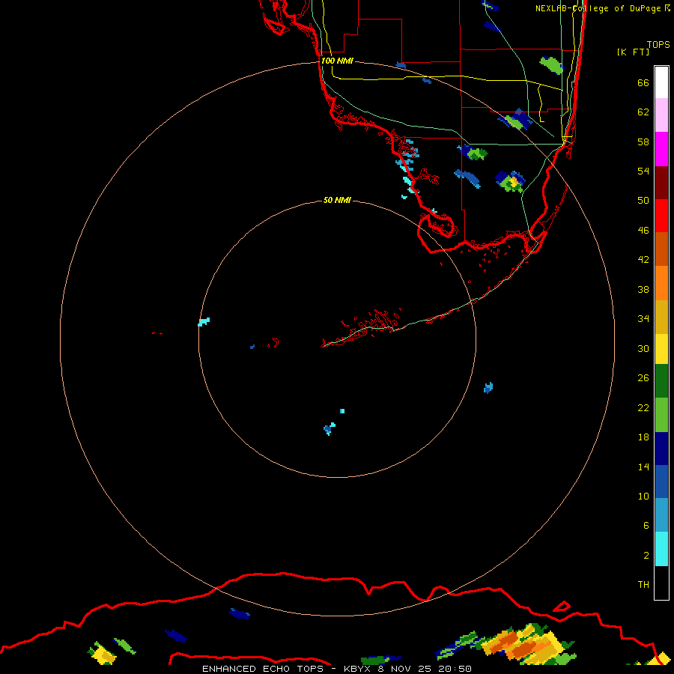Click the cyan echo on the 50 NMI ring's west side
Screen dimensions: 674x674
click(x=204, y=322)
